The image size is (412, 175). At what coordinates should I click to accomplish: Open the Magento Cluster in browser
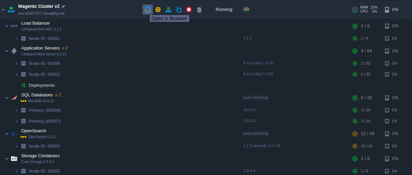tap(148, 10)
